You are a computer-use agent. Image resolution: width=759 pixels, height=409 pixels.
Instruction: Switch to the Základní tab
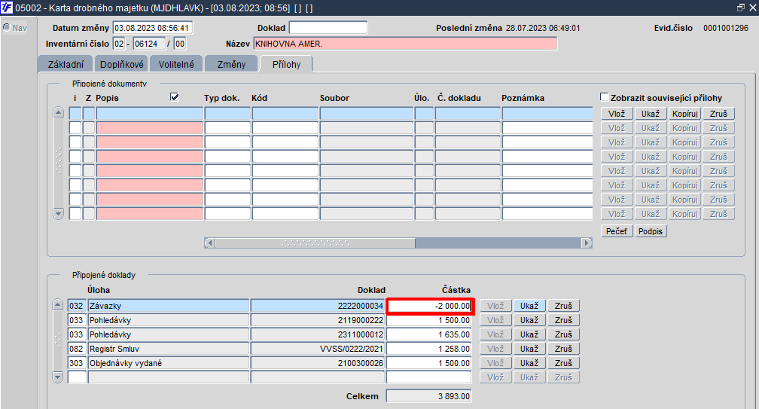coord(66,64)
